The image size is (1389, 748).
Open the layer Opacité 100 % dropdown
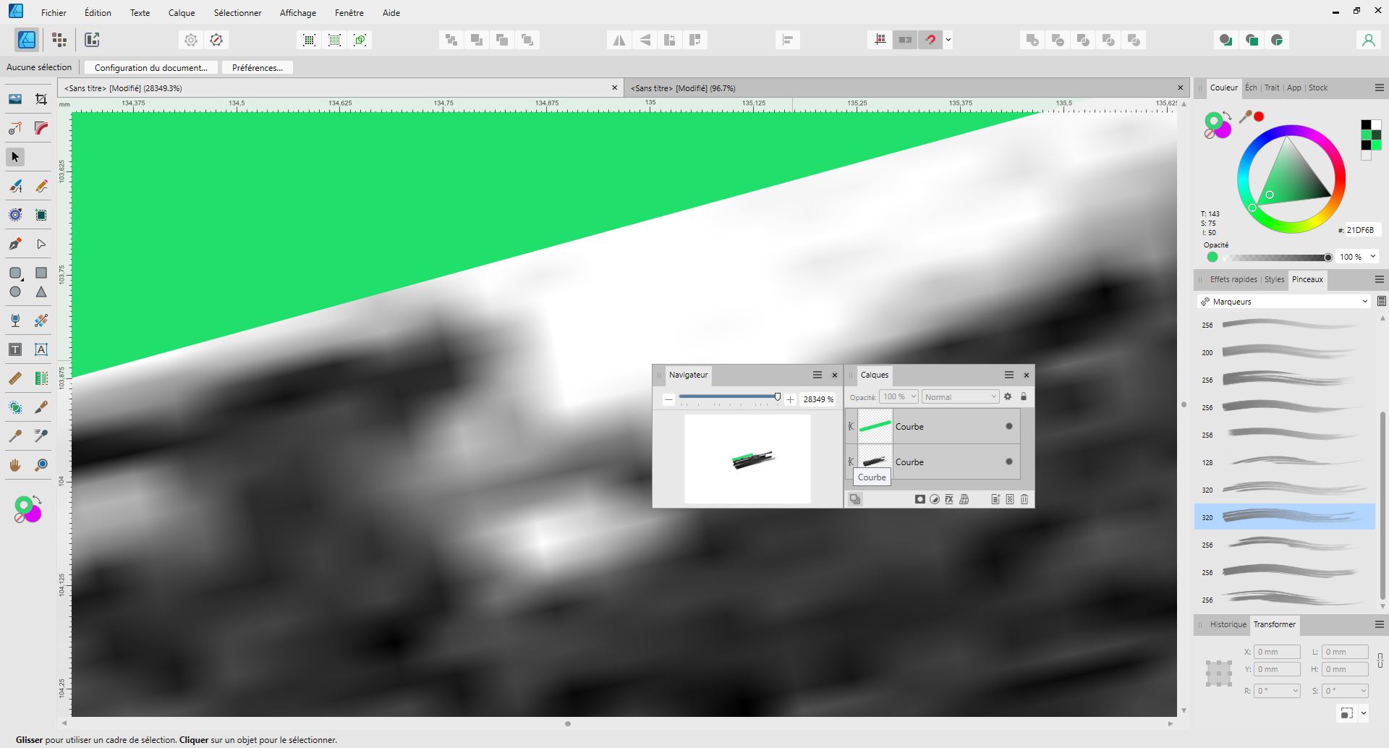(x=899, y=396)
